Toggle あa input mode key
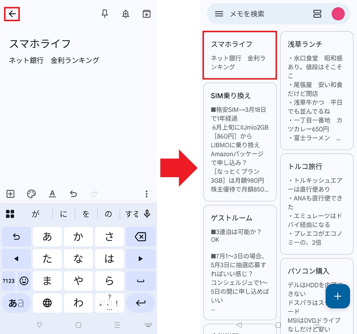Viewport: 357px width, 334px height. pyautogui.click(x=16, y=303)
